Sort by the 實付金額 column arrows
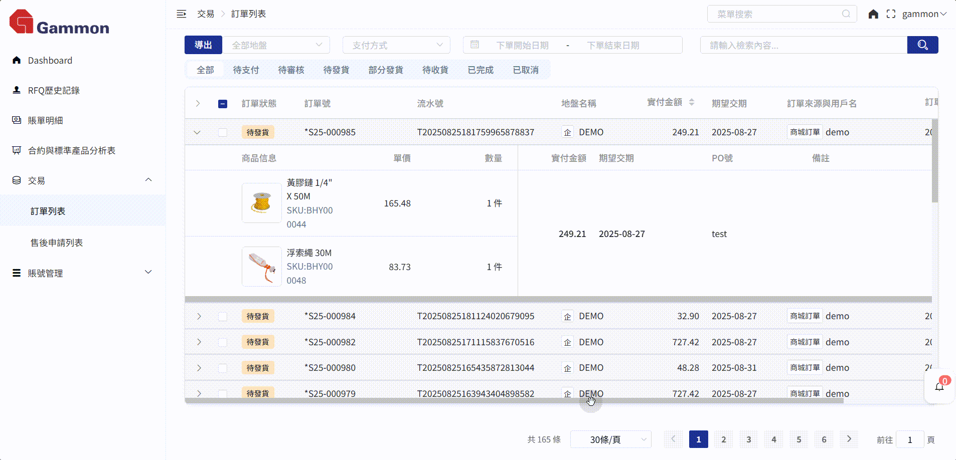The width and height of the screenshot is (956, 460). click(692, 102)
